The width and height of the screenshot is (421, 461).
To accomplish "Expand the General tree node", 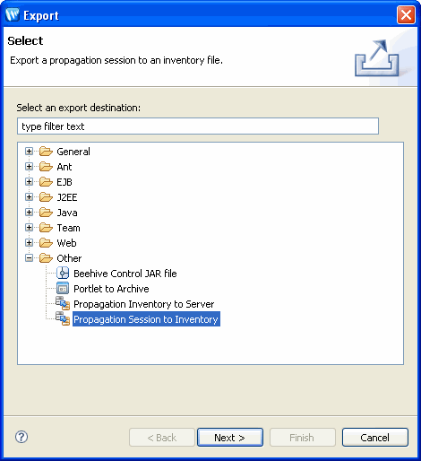I will [29, 152].
